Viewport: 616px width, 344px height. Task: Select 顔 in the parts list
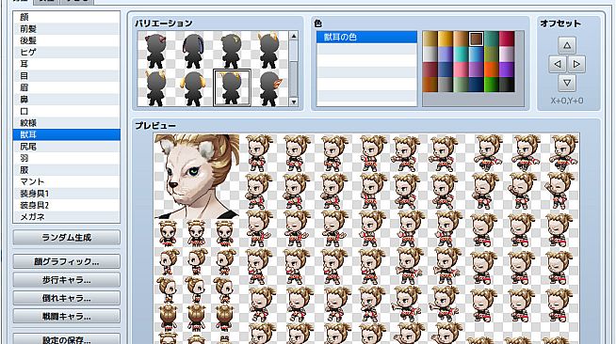(66, 17)
